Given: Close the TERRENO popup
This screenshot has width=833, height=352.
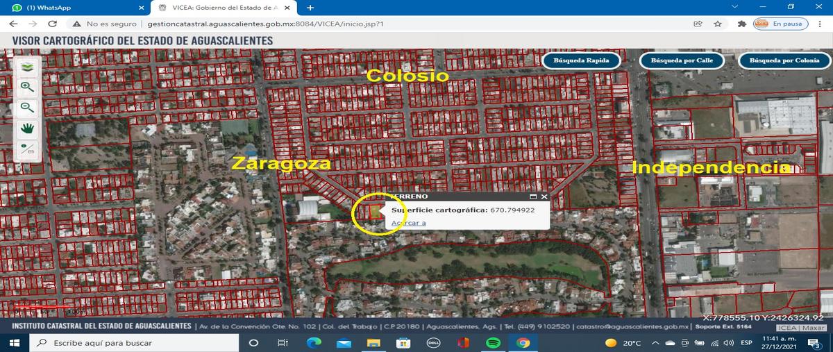Looking at the screenshot, I should 544,197.
